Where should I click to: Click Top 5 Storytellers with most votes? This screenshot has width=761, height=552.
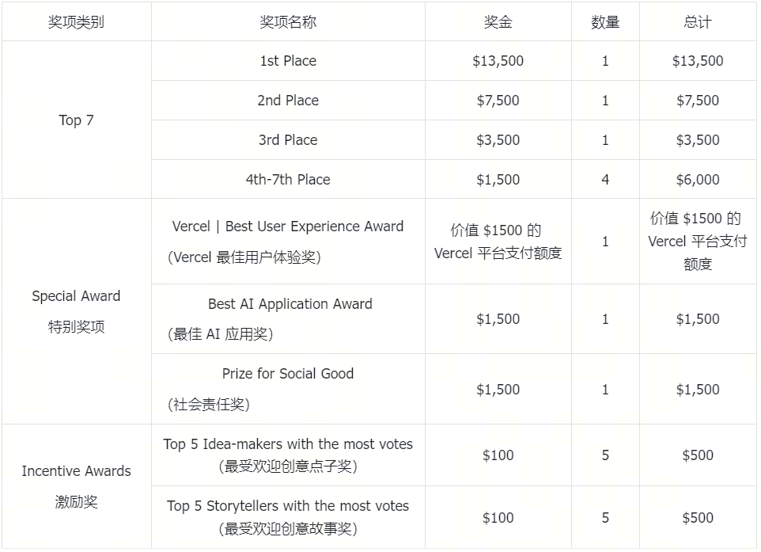click(288, 506)
